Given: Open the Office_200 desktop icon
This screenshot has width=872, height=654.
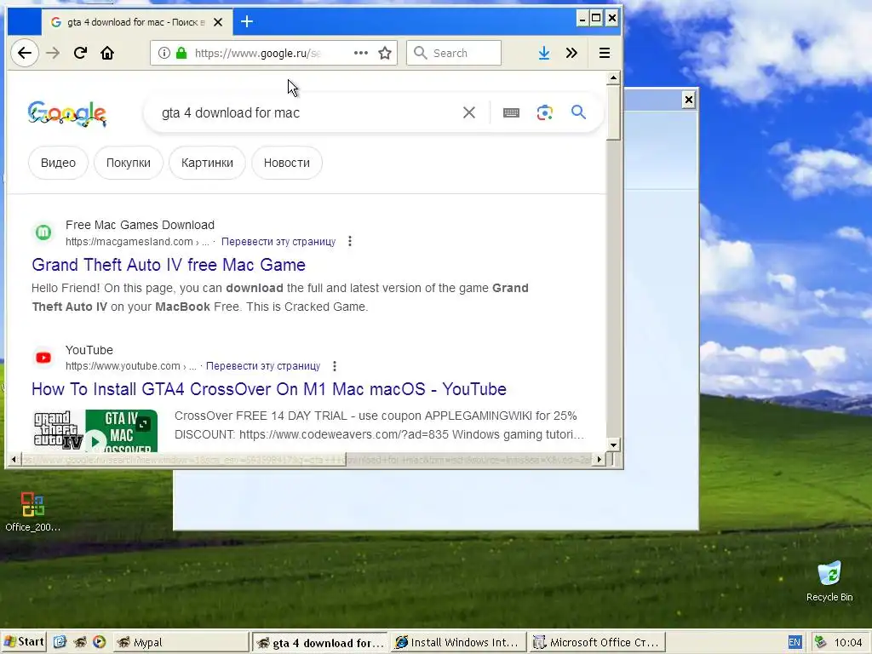Looking at the screenshot, I should [33, 512].
